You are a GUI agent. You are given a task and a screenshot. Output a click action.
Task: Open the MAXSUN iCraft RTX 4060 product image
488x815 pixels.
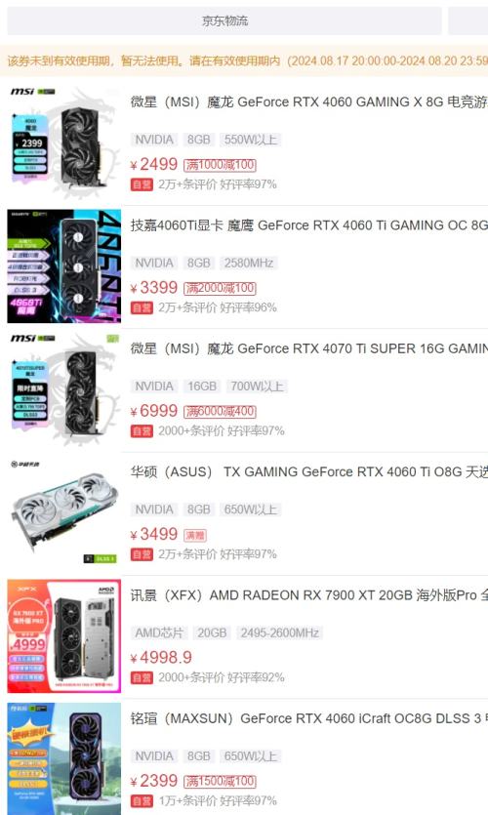click(63, 758)
